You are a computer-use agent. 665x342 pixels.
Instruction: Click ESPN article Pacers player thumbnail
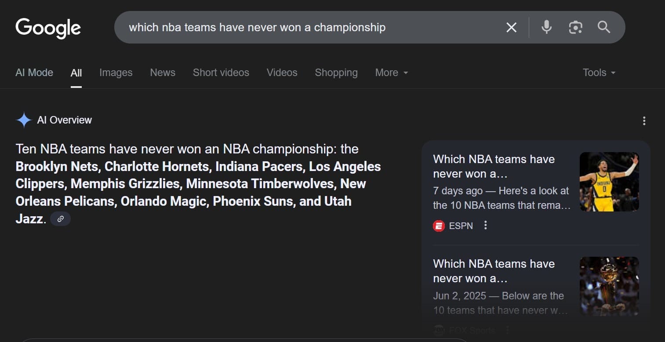click(609, 182)
